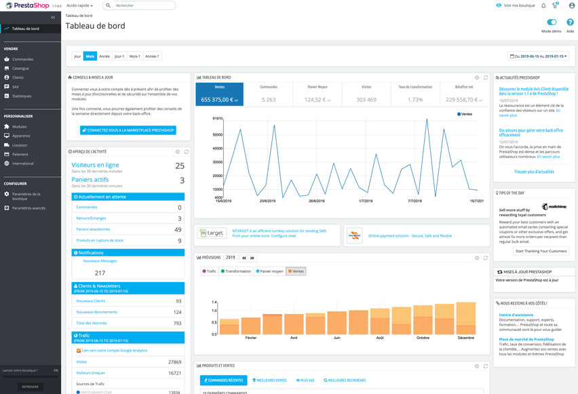This screenshot has height=394, width=578.
Task: Click the search magnifier in the quick search bar
Action: (109, 5)
